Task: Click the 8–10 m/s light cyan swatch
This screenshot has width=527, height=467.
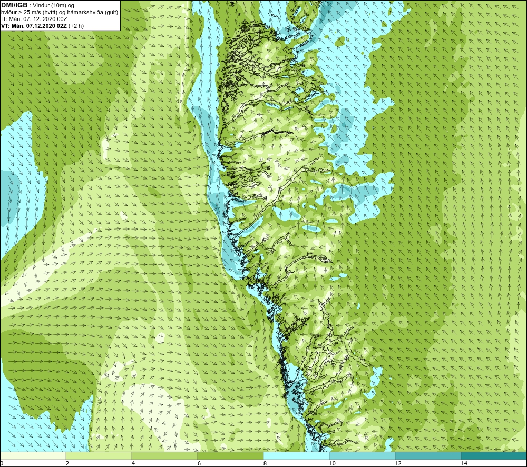Action: [296, 455]
